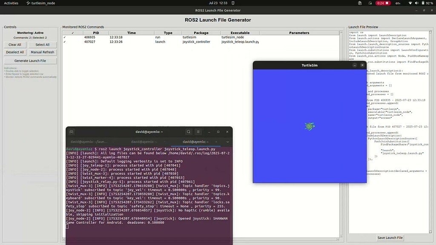Click the screen recording timer indicator
The height and width of the screenshot is (245, 436).
tap(380, 3)
